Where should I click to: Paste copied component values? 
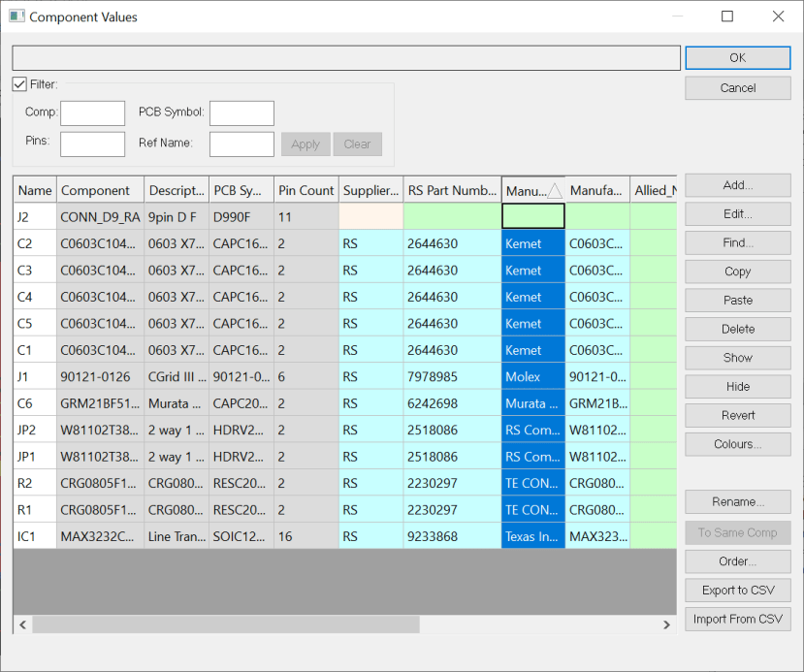click(x=737, y=300)
